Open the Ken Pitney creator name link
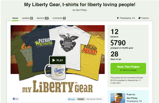The height and width of the screenshot is (103, 159). (132, 98)
